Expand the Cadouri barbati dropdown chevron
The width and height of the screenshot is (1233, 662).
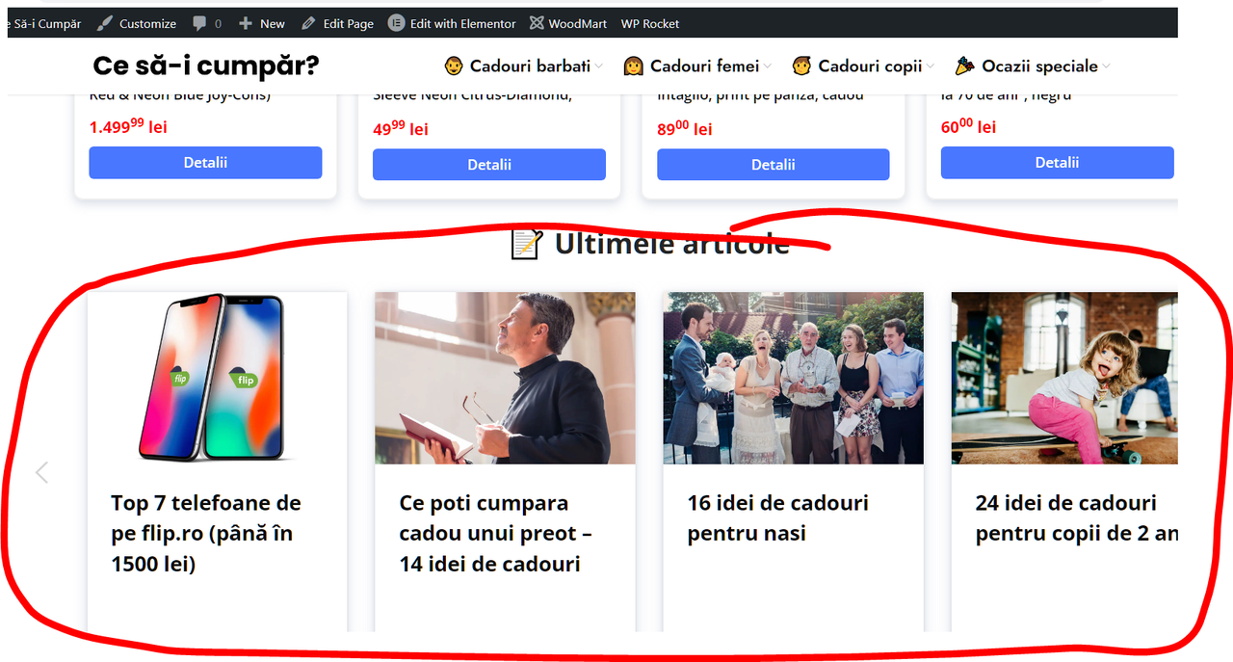599,66
